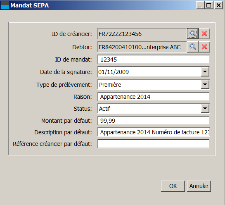
Task: Confirm the mandate with OK
Action: pos(173,186)
